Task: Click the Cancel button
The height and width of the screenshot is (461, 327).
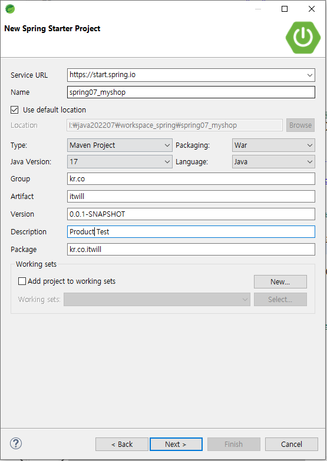Action: coord(292,444)
